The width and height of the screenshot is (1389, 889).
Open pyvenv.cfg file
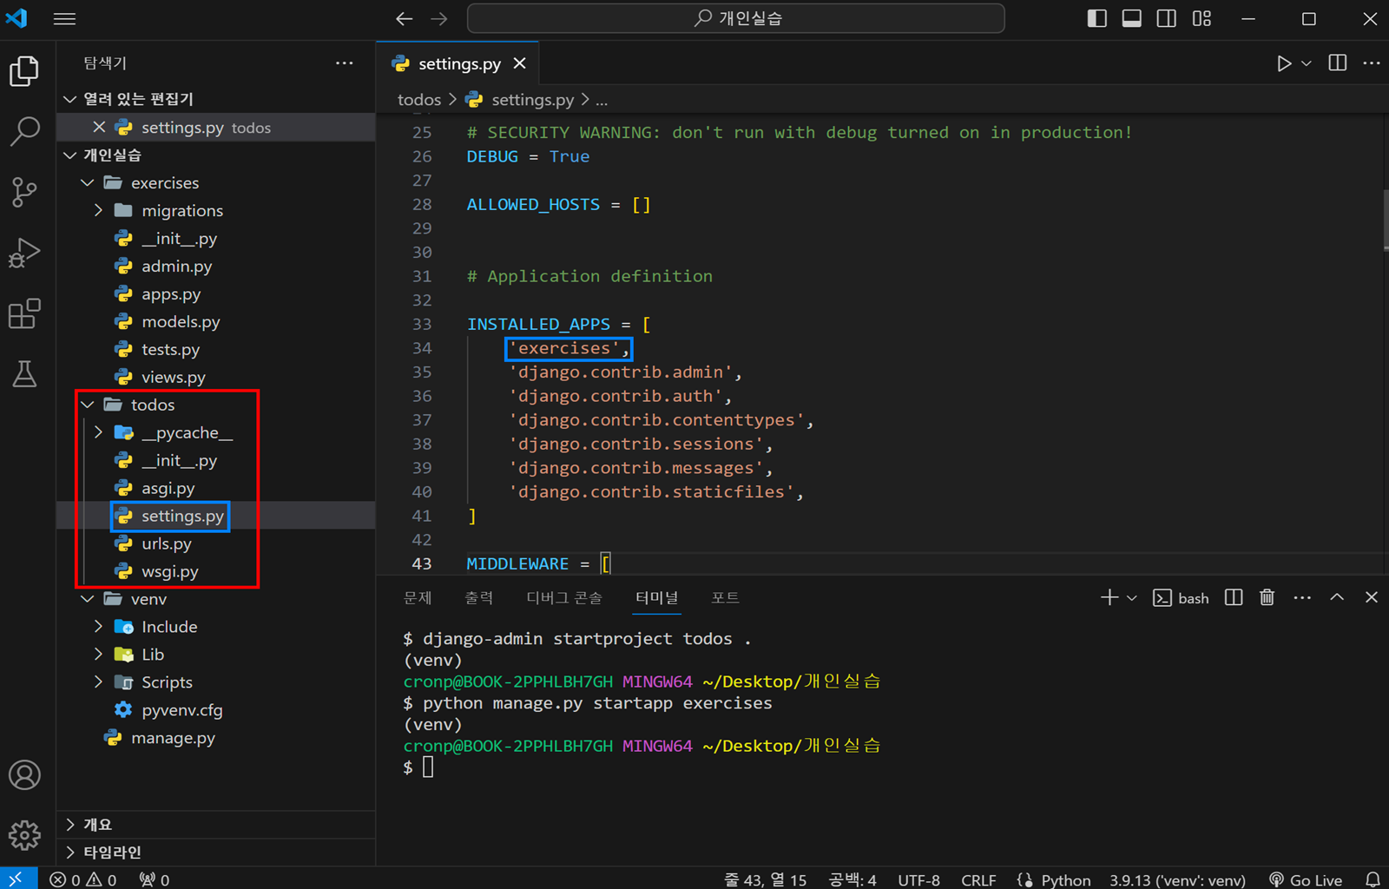(216, 710)
